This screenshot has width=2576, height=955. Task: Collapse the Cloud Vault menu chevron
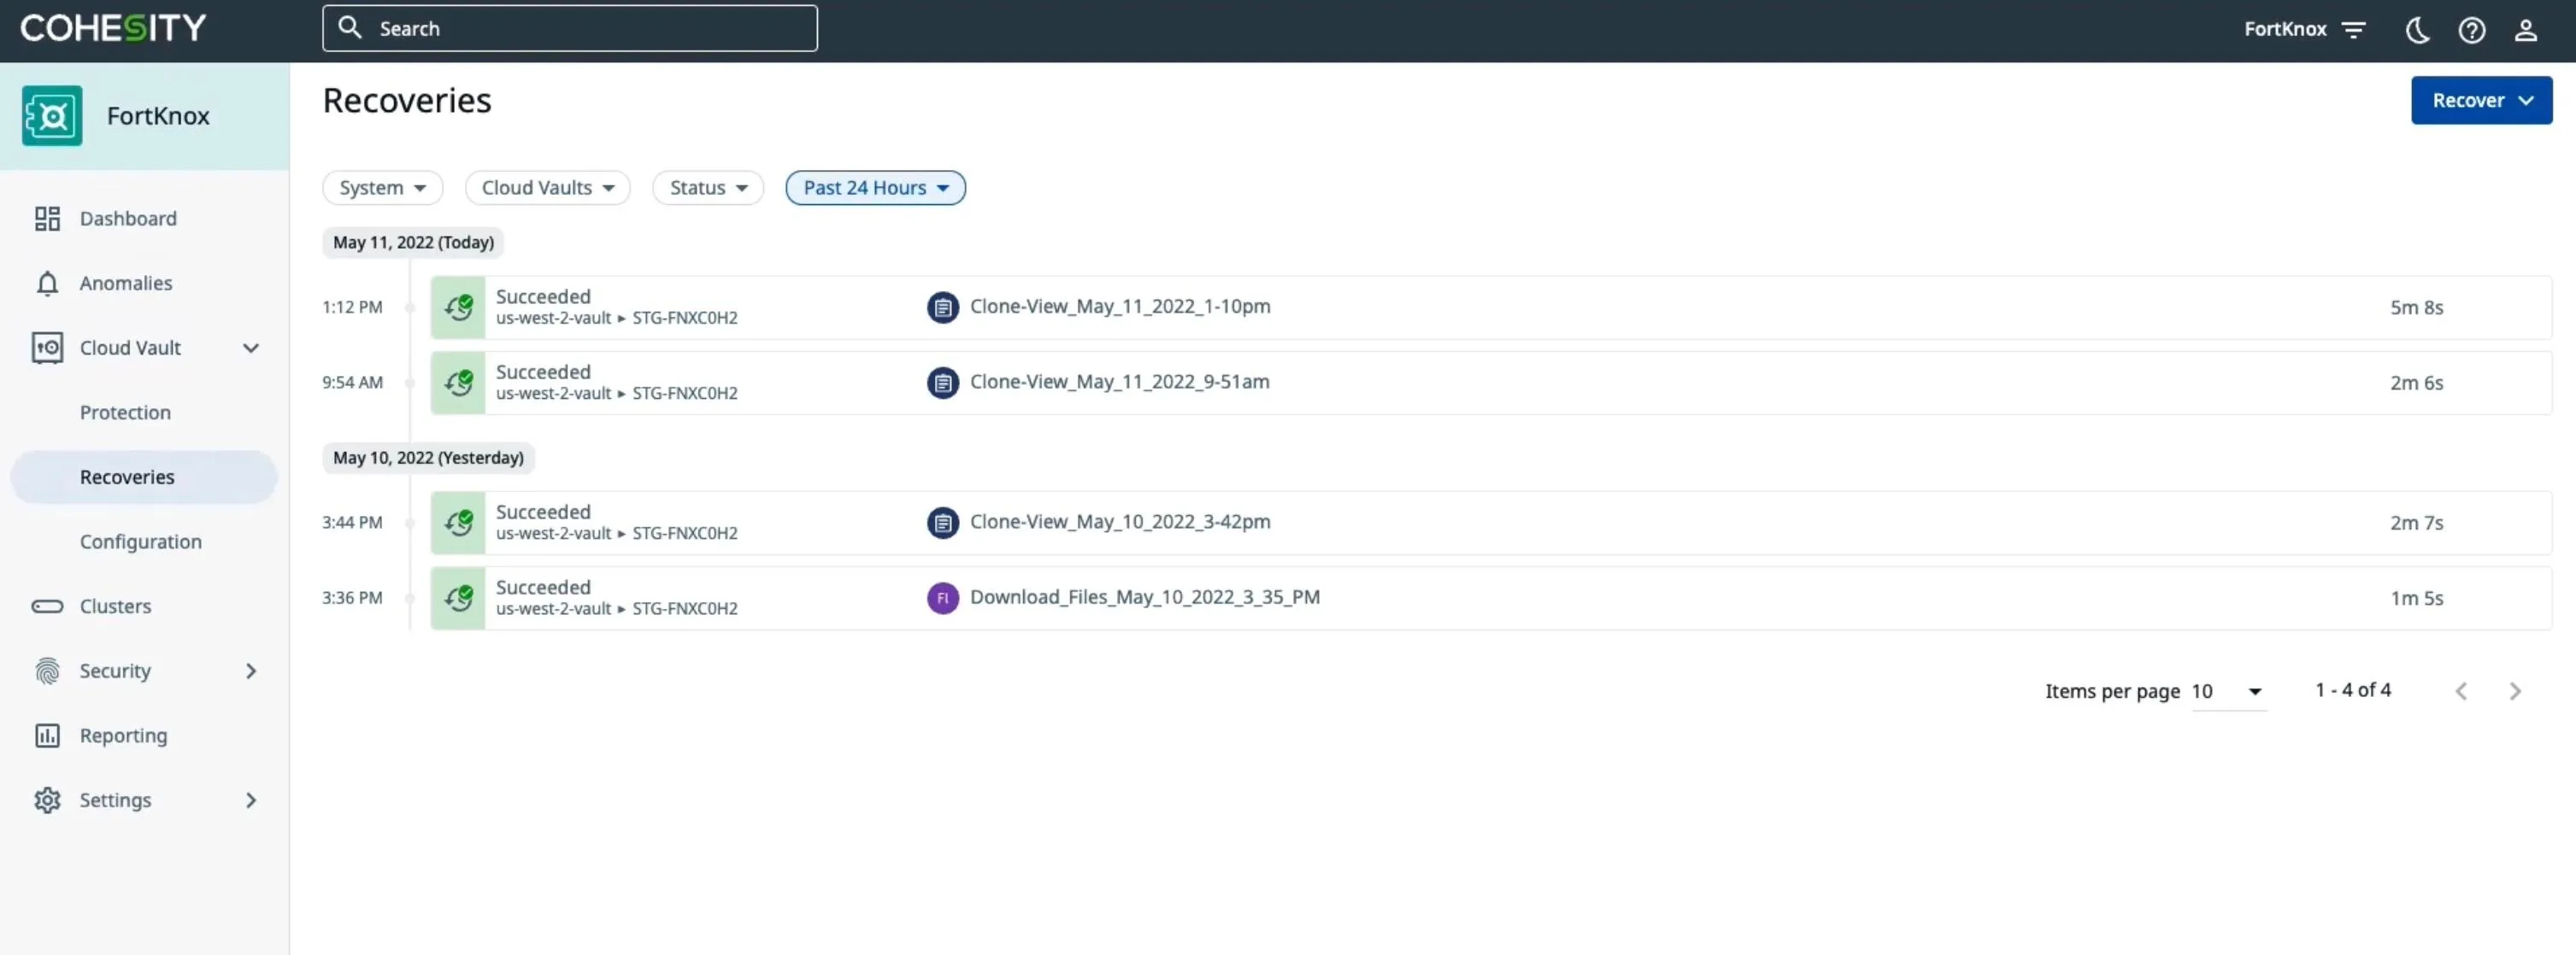pos(251,348)
